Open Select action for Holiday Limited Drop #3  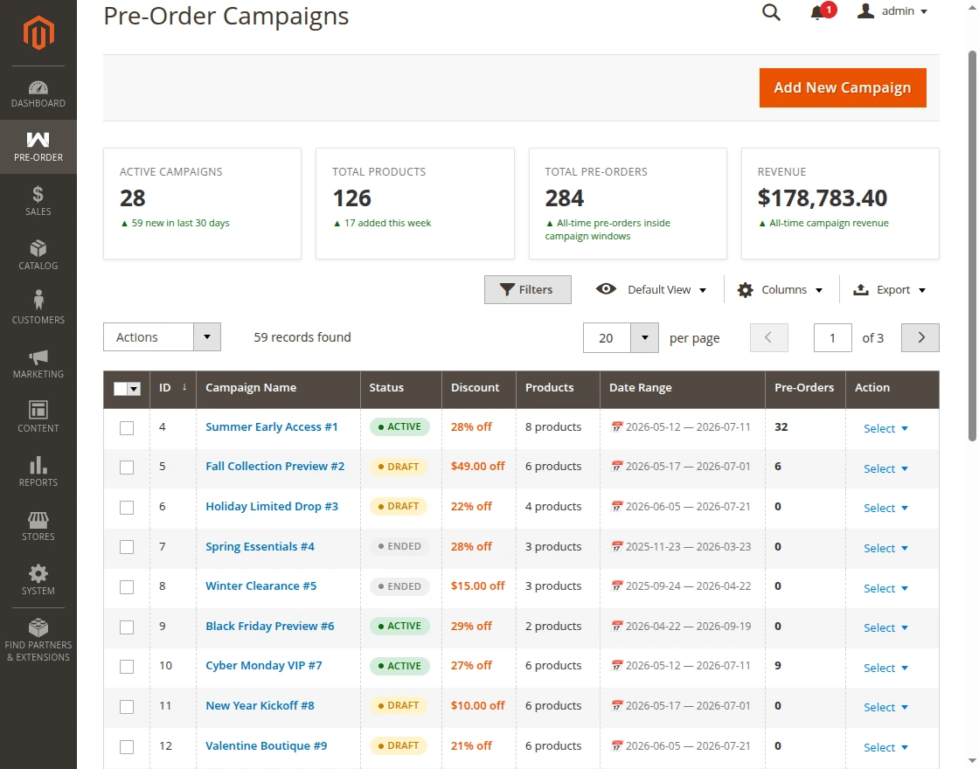885,508
